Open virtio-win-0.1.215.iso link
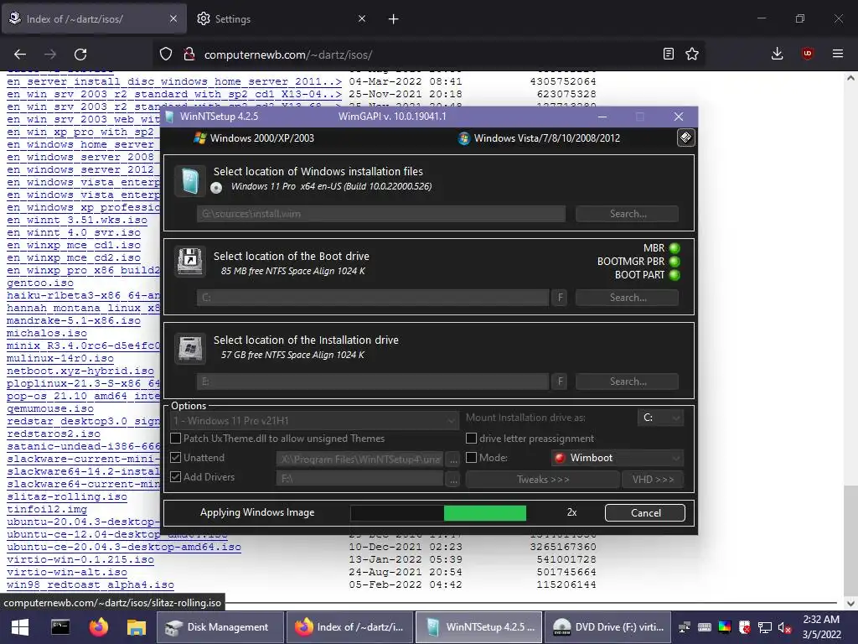 (80, 559)
